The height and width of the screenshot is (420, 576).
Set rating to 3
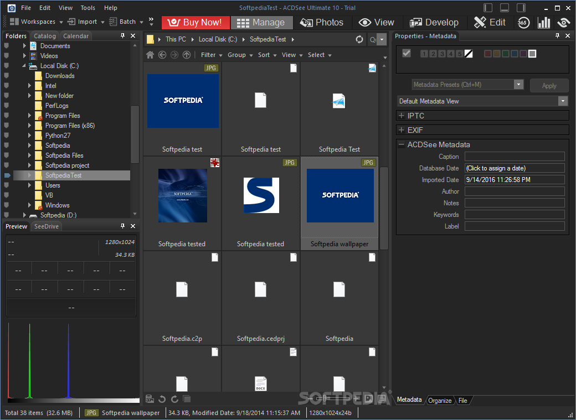(442, 54)
